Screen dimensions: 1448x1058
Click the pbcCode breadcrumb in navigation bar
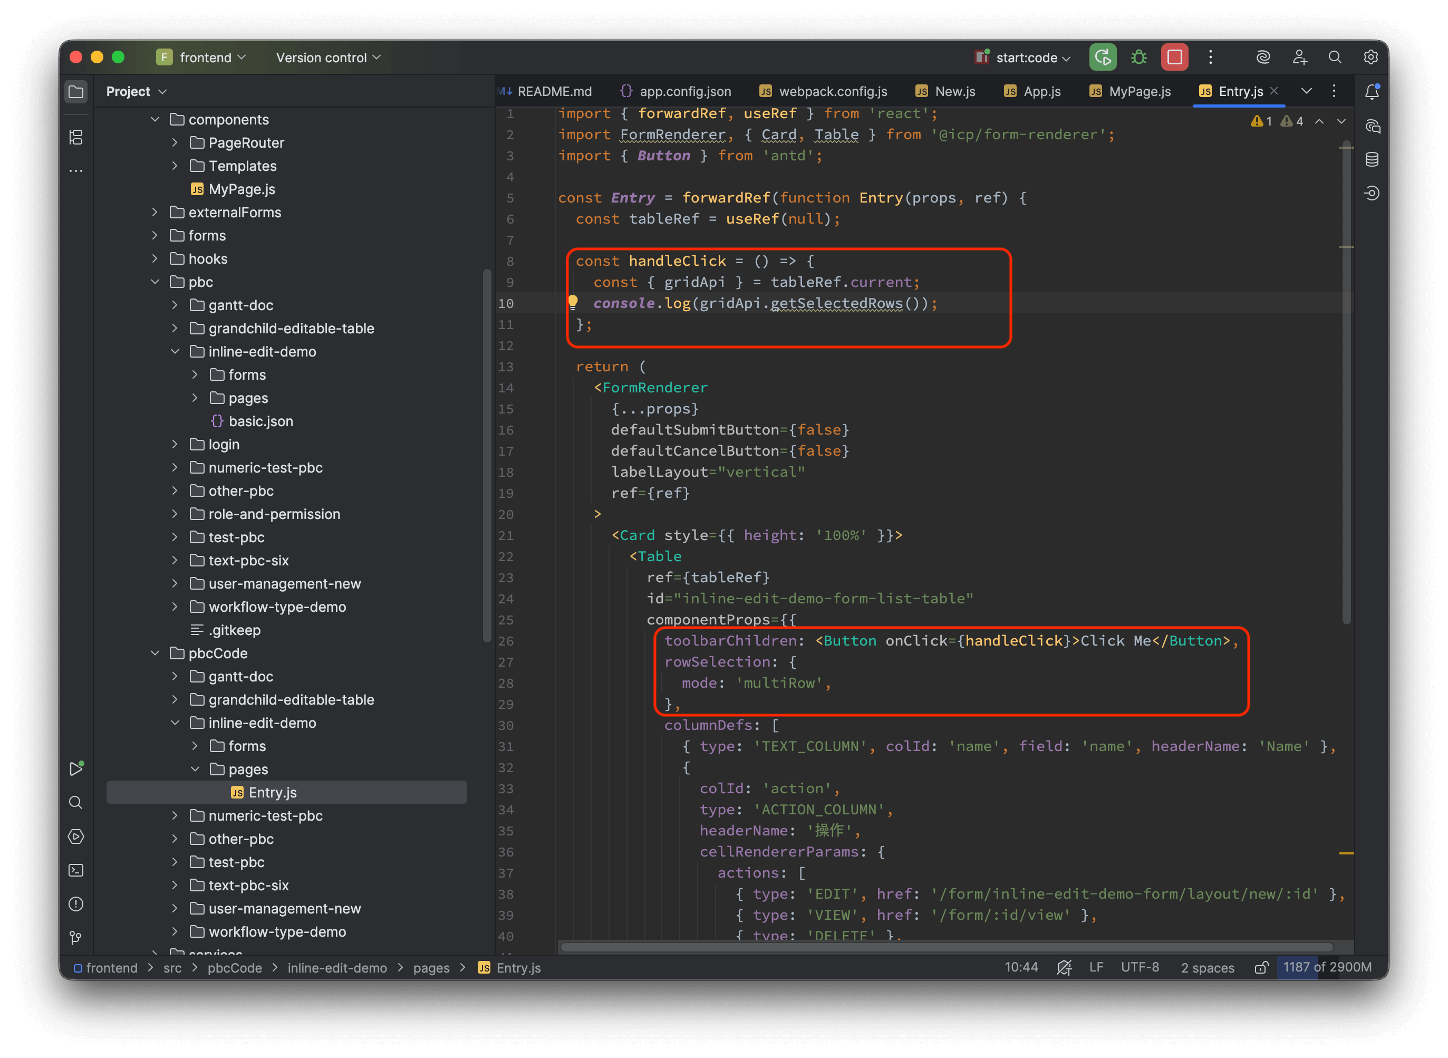pos(234,968)
